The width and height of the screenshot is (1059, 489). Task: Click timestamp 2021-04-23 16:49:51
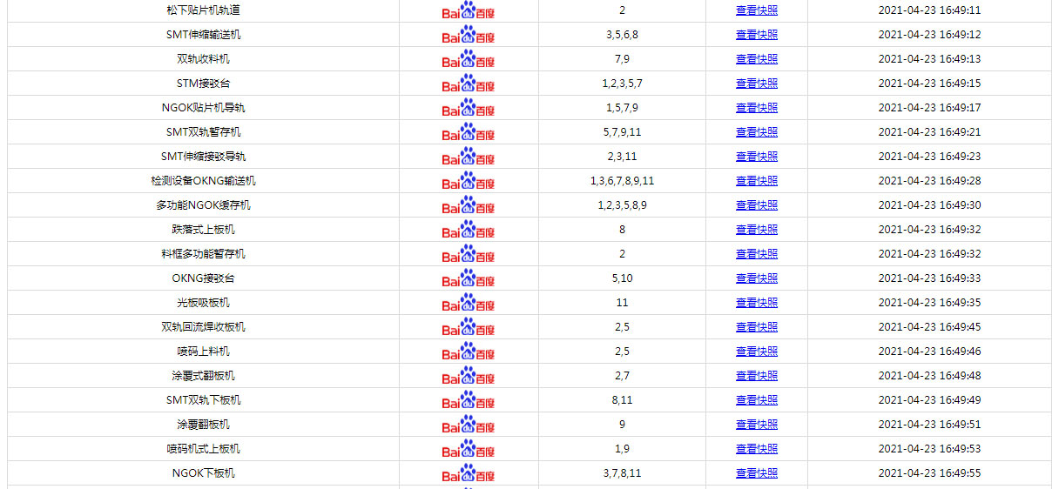pos(929,425)
